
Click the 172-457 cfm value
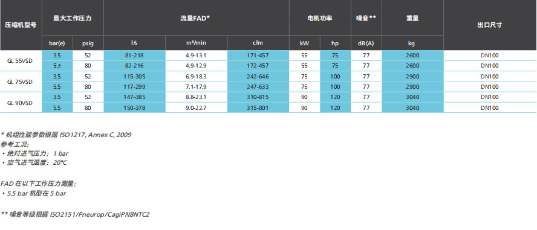(258, 66)
